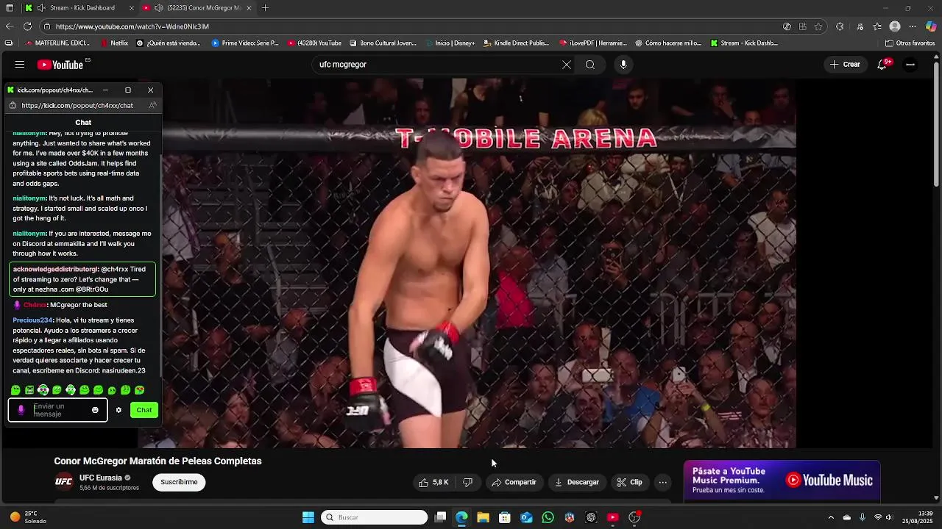Open the YouTube account avatar menu
This screenshot has width=942, height=529.
coord(910,65)
